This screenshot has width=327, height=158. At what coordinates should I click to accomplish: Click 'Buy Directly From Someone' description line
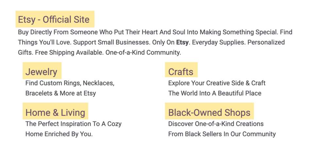[155, 32]
